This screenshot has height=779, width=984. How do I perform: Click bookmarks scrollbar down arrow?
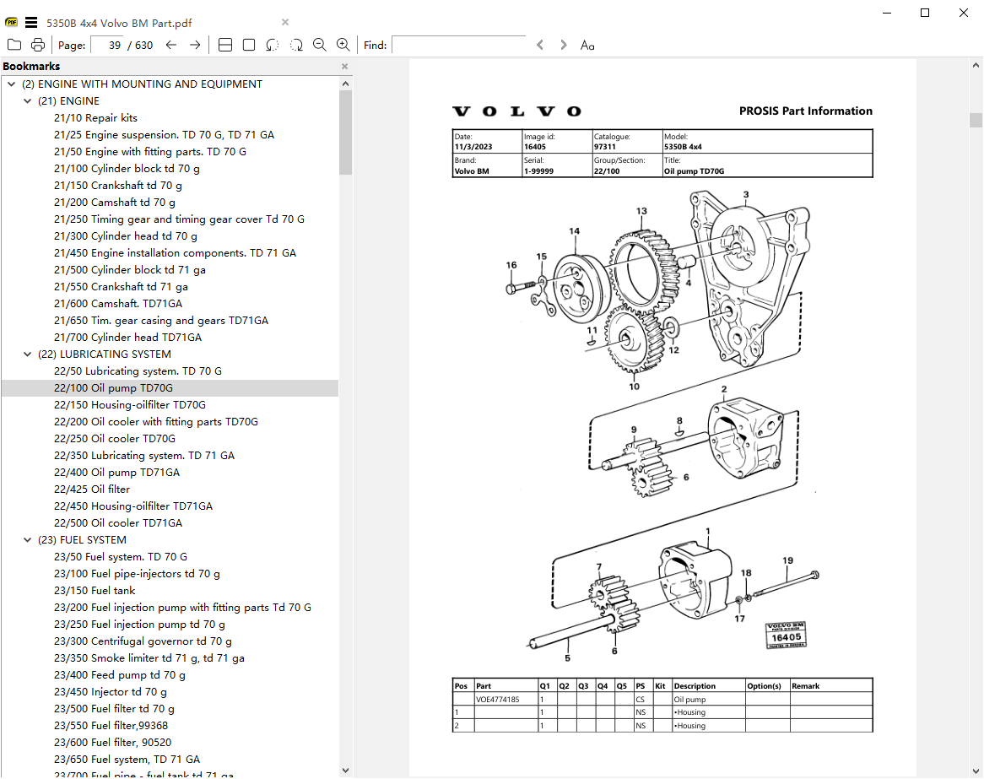click(346, 771)
